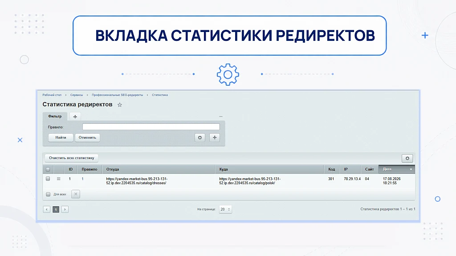Sort by Куда column header
Screen dimensions: 456x256
269,169
